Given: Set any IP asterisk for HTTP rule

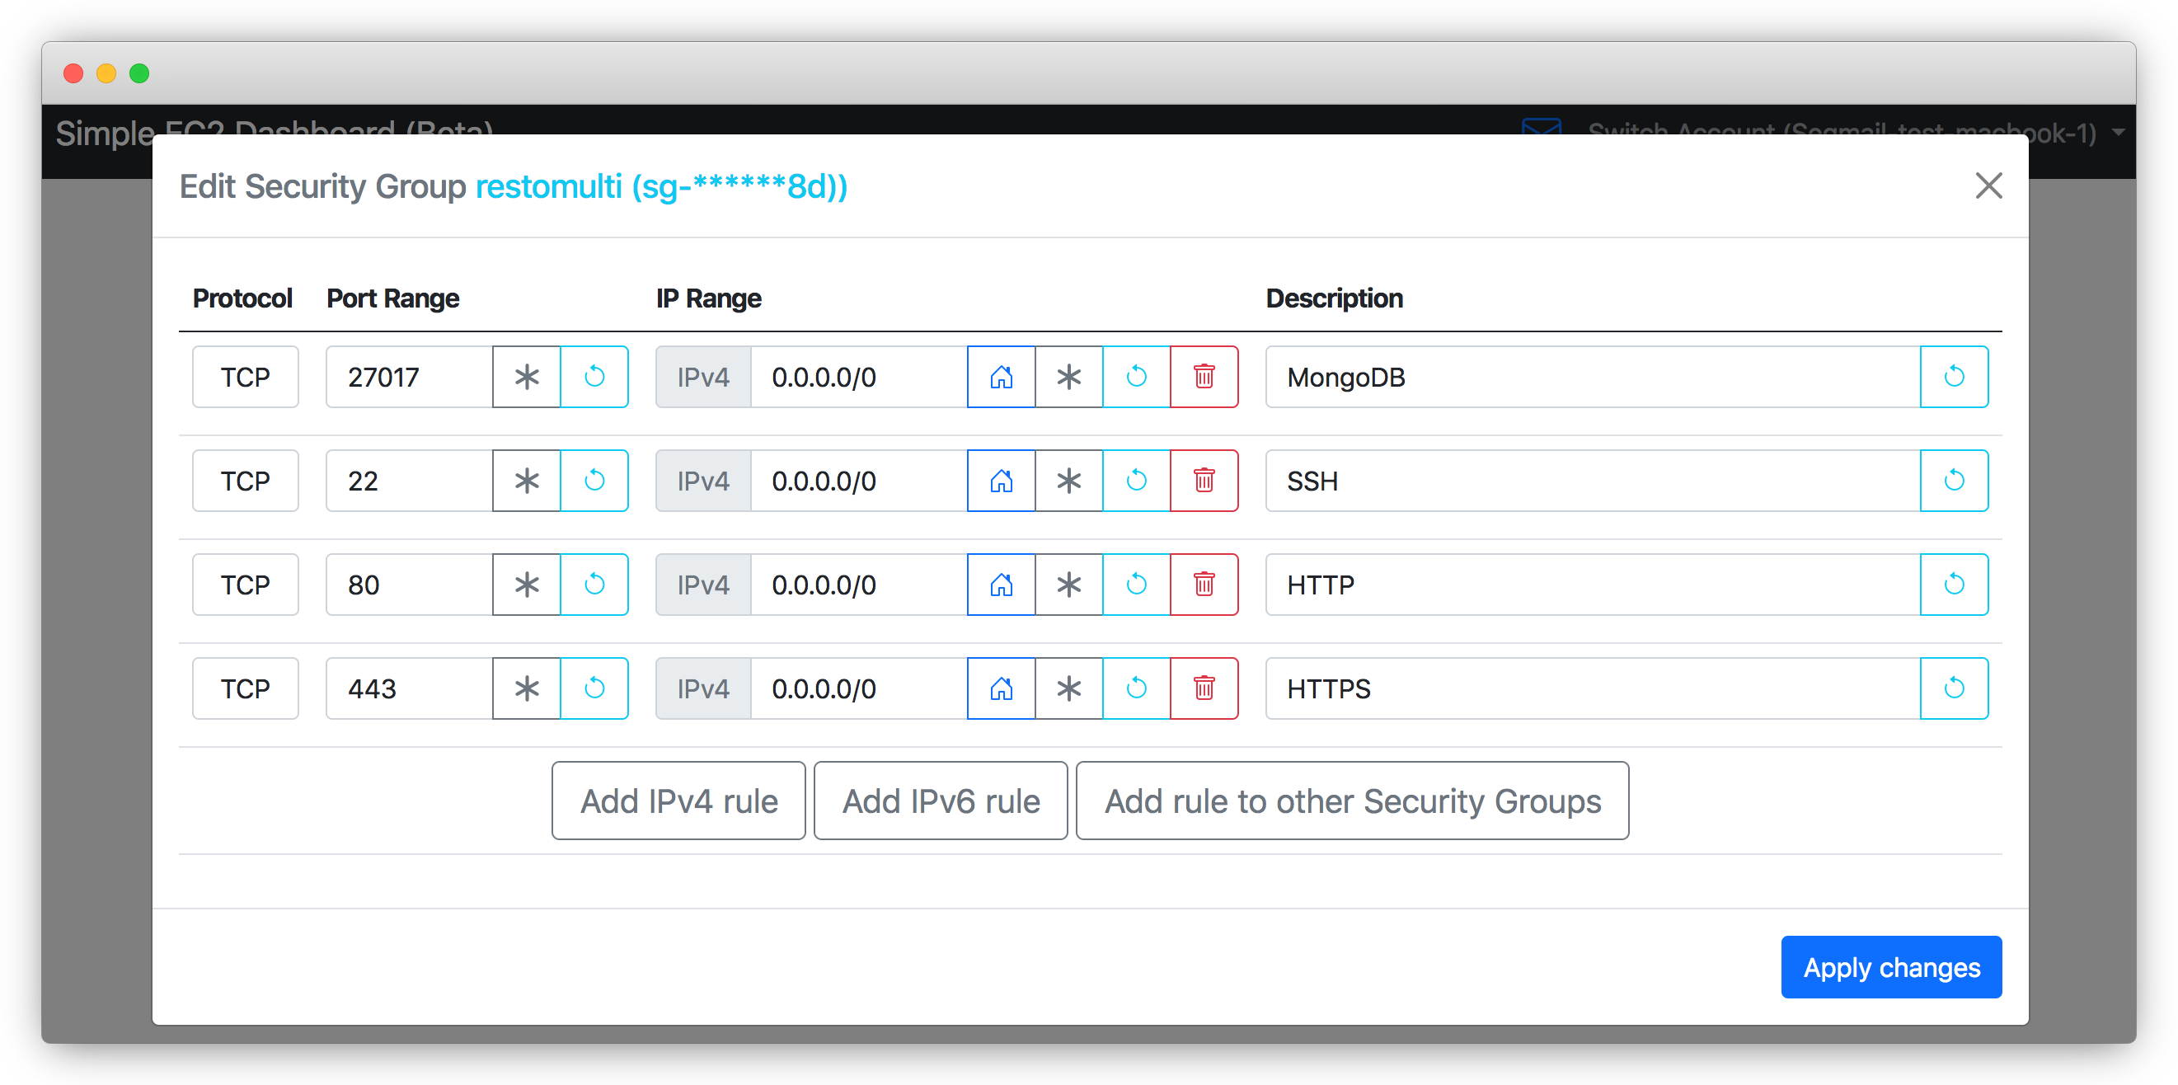Looking at the screenshot, I should (x=1068, y=585).
